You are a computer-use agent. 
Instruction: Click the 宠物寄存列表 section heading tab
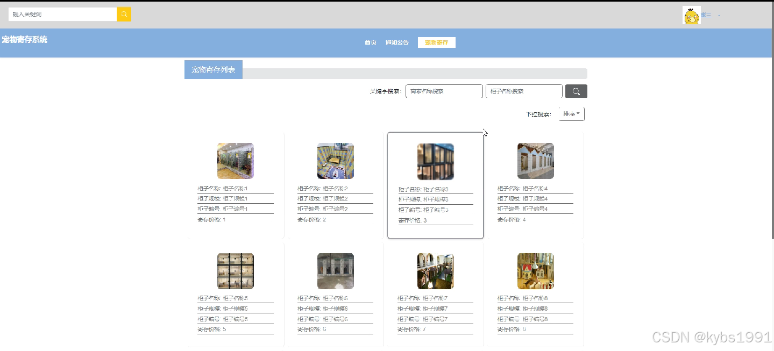click(214, 70)
